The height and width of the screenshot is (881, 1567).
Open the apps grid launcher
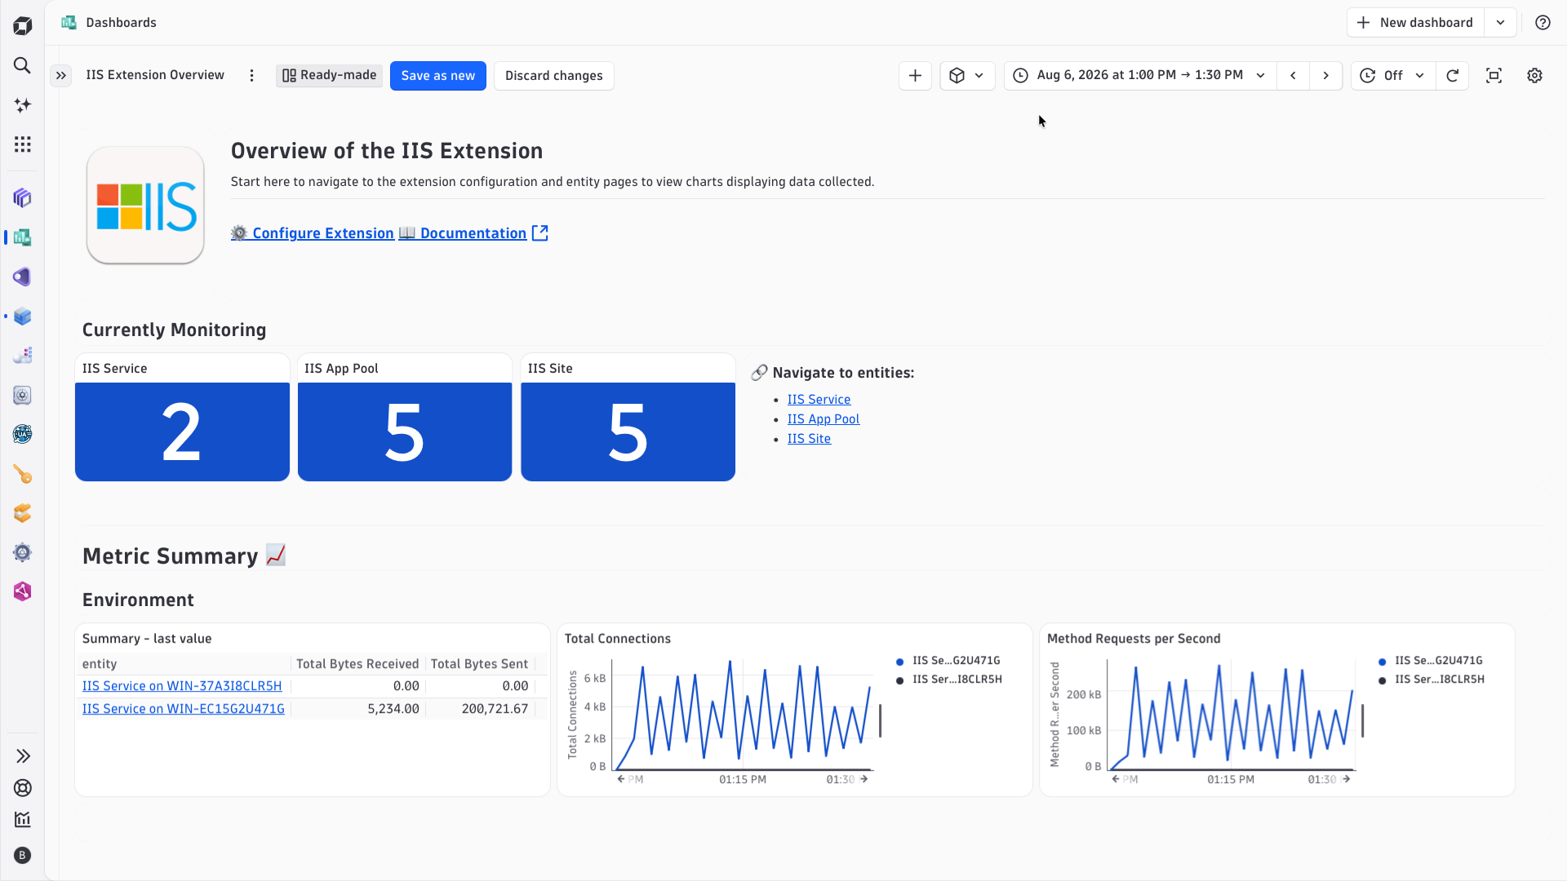coord(22,144)
